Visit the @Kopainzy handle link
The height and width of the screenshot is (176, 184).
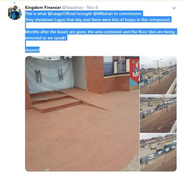(73, 7)
